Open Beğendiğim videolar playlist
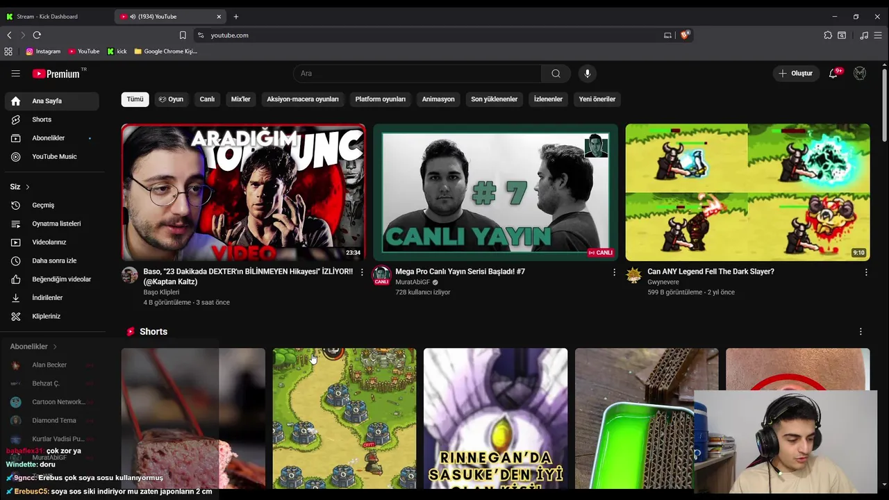 (52, 279)
